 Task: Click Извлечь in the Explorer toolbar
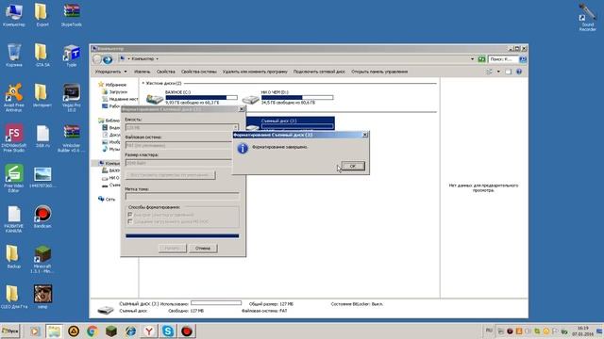pyautogui.click(x=143, y=72)
